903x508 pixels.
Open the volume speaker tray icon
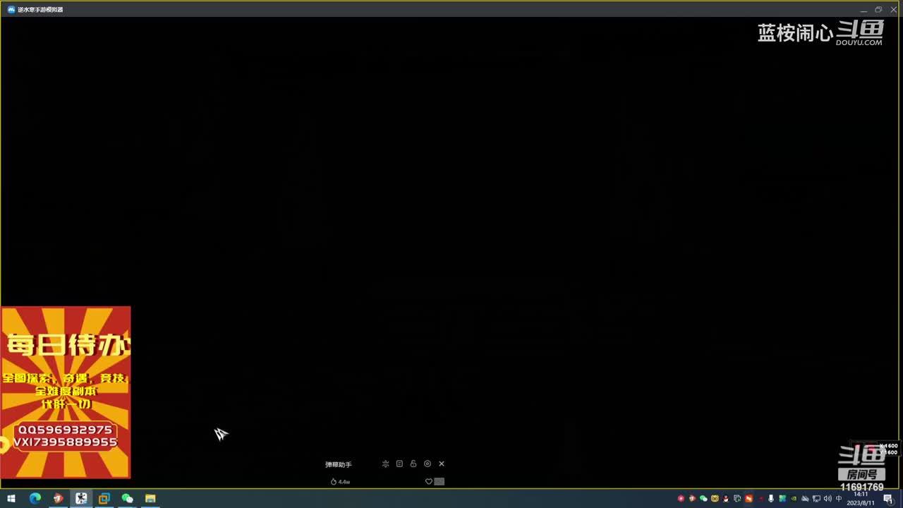pyautogui.click(x=827, y=499)
